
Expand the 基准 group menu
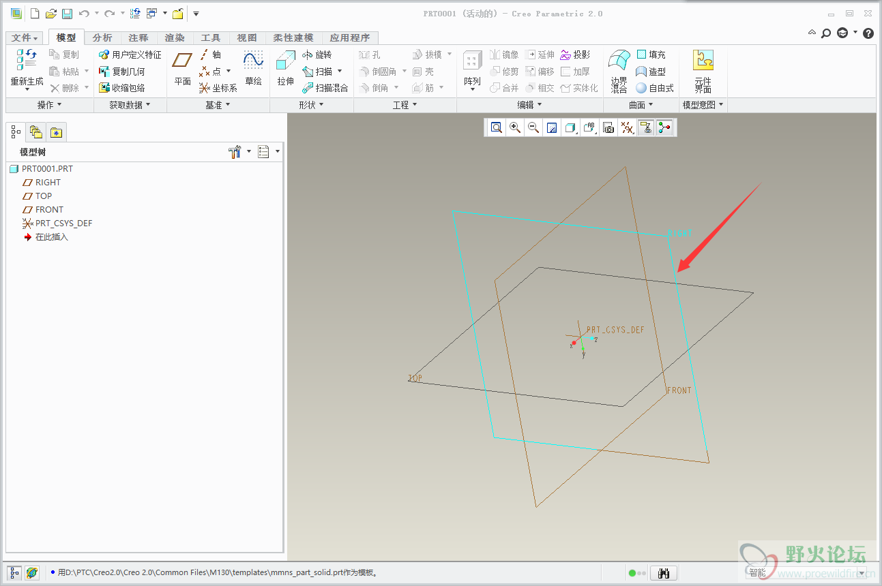coord(218,105)
